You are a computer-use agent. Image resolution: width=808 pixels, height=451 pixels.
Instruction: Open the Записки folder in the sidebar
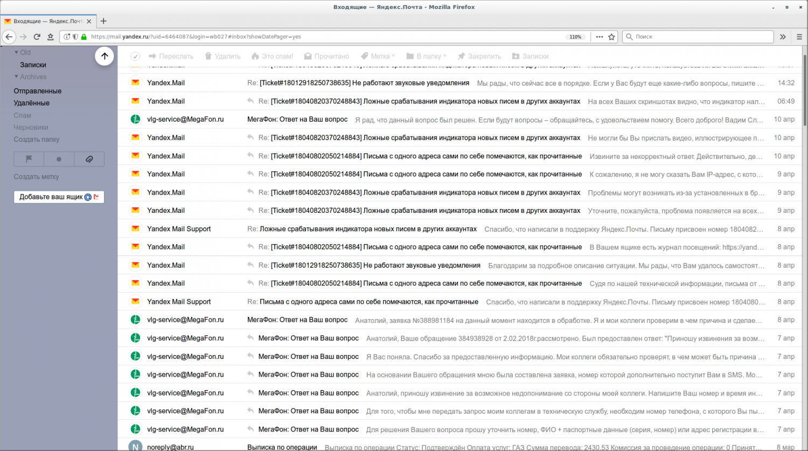tap(33, 65)
